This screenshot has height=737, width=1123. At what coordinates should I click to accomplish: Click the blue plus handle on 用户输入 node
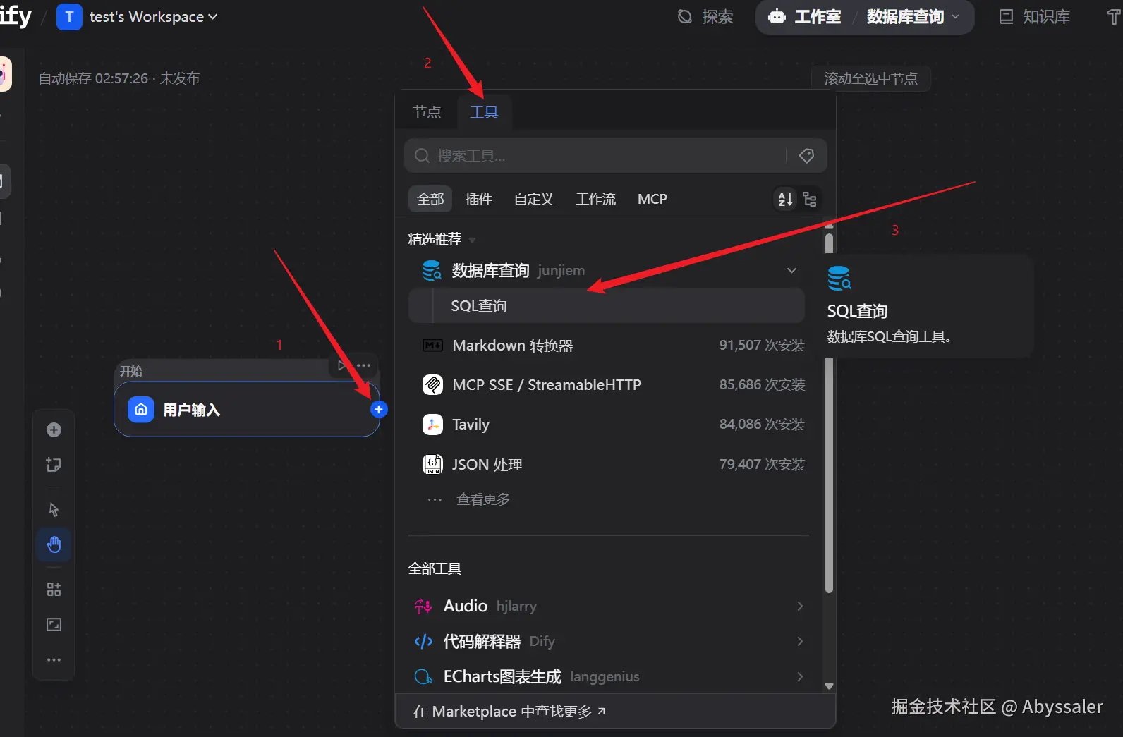pos(379,409)
